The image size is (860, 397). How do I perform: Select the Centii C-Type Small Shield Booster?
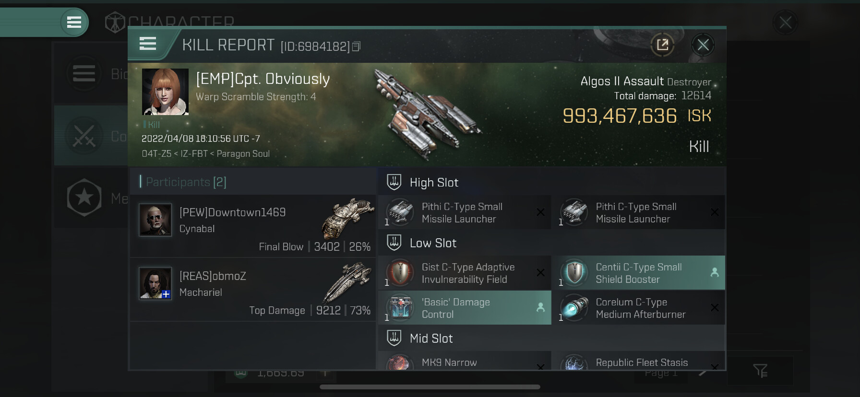tap(638, 273)
